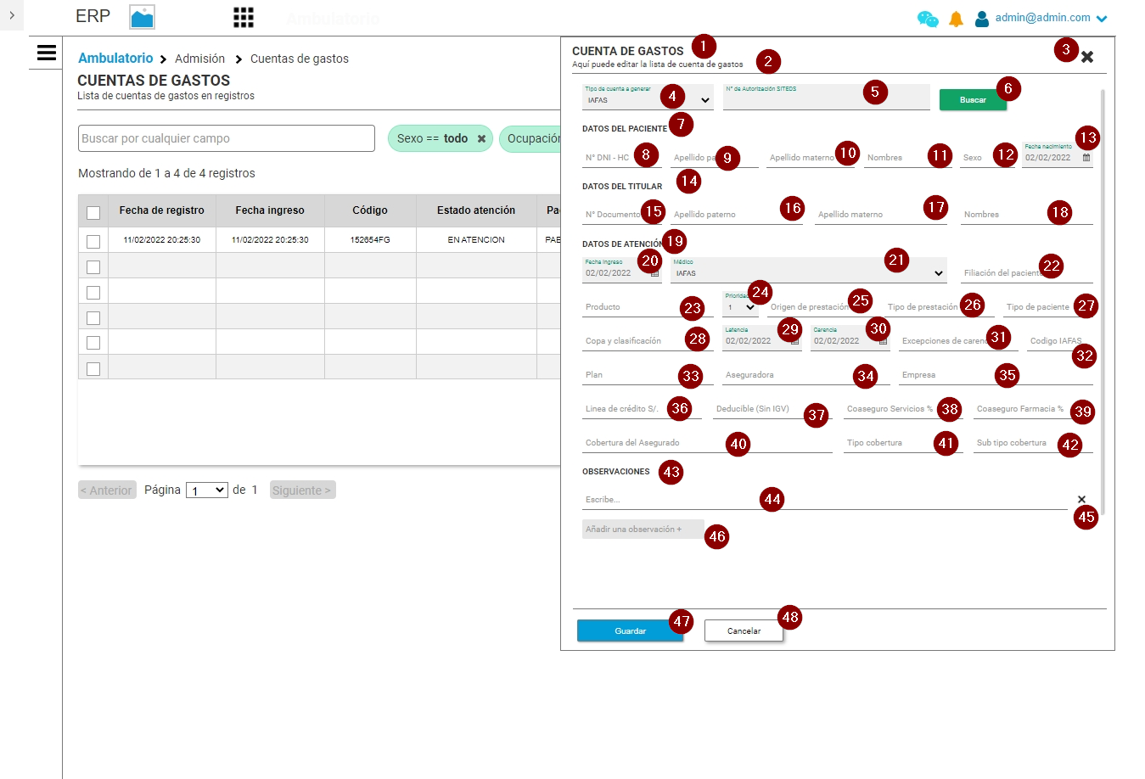
Task: Click the ERP logo image icon
Action: tap(142, 17)
